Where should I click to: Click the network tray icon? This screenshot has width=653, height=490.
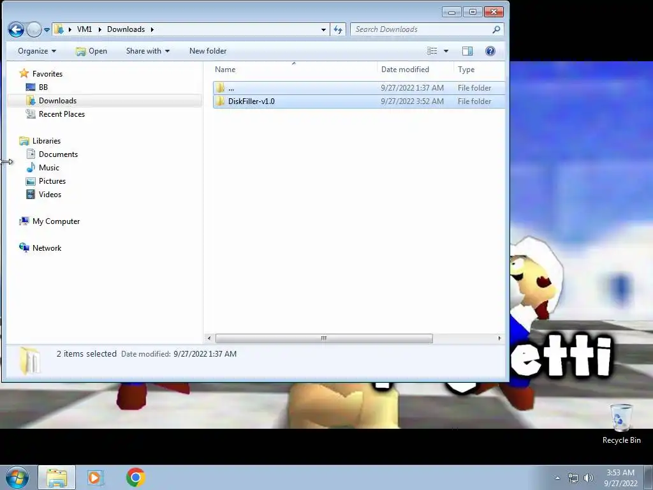[573, 478]
